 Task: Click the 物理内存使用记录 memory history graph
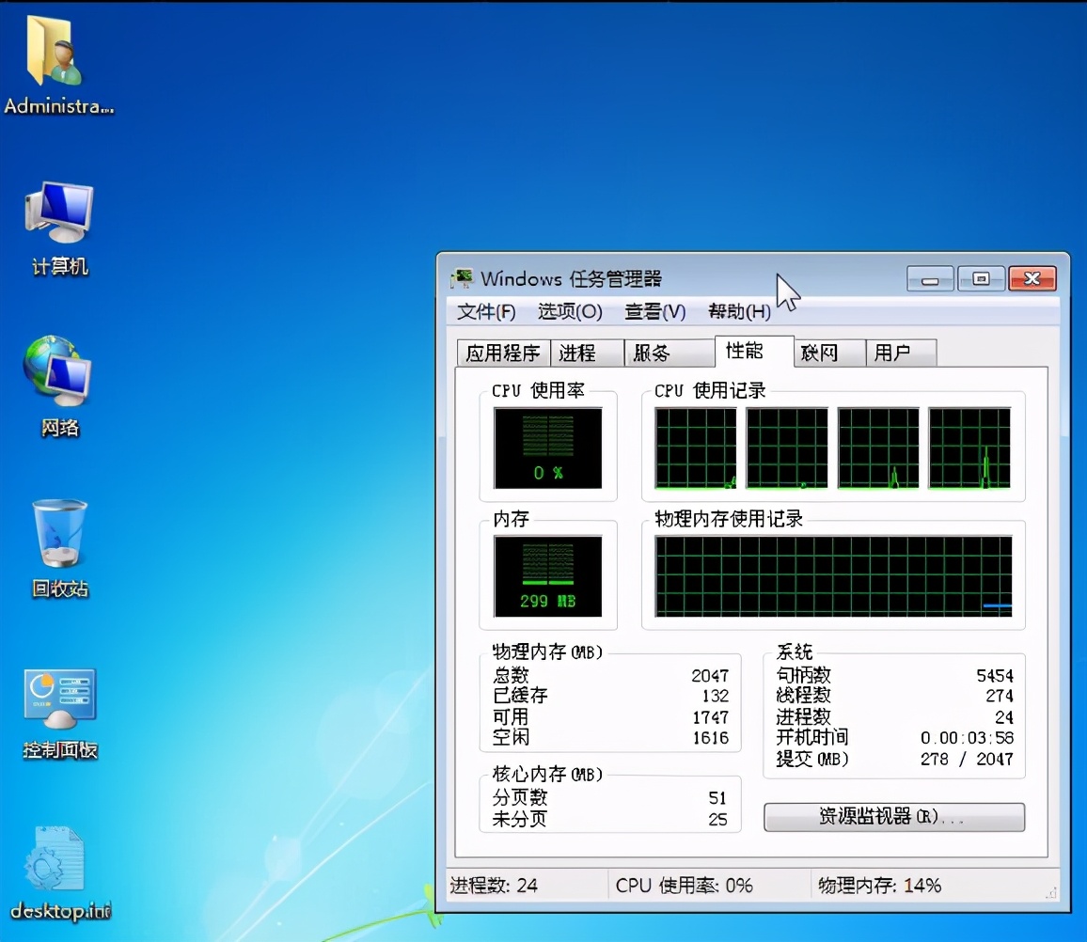(833, 576)
